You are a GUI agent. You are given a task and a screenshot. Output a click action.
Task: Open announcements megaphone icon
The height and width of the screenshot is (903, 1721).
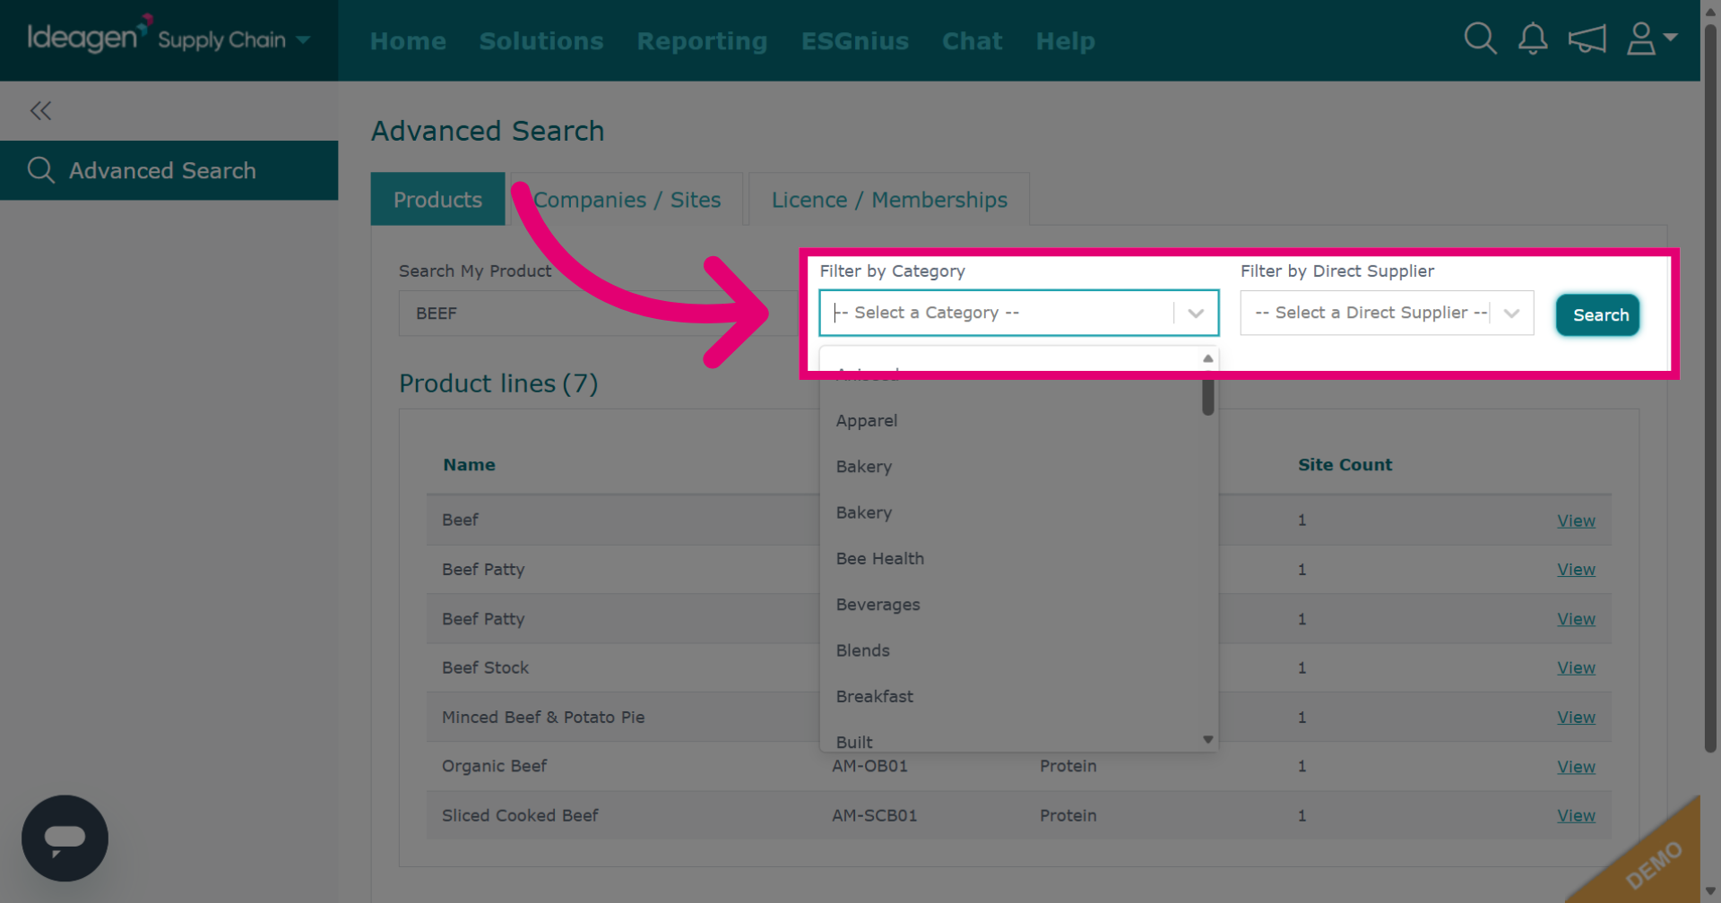point(1587,39)
